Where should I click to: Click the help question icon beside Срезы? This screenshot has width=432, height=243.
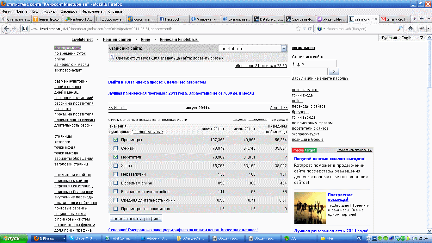tap(112, 57)
